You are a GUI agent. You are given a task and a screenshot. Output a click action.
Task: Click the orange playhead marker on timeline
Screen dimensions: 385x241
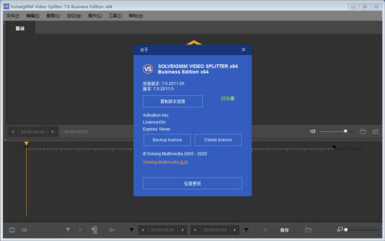pyautogui.click(x=26, y=143)
